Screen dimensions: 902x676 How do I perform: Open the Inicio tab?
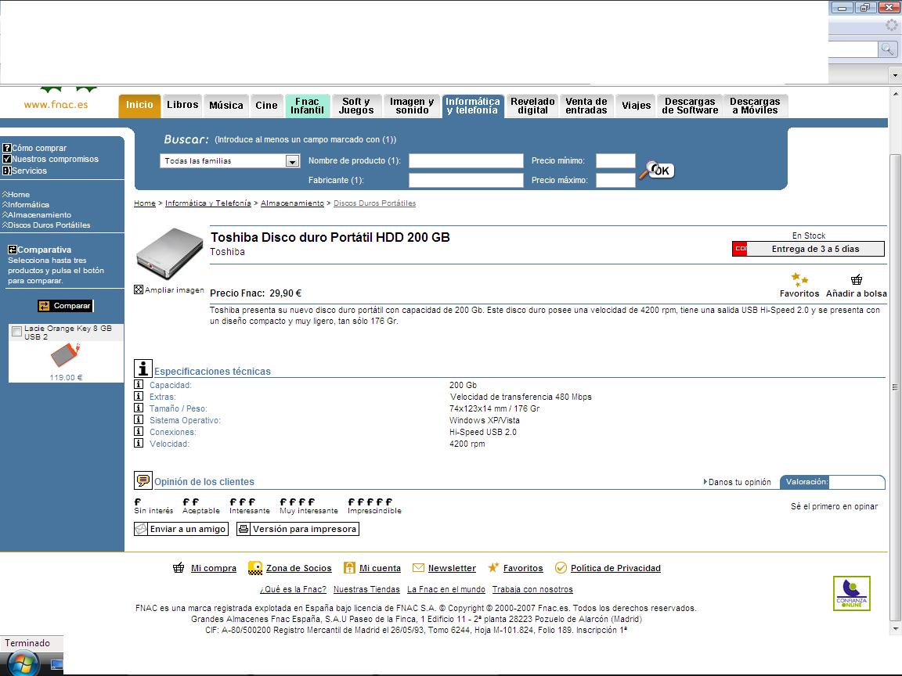[x=140, y=106]
